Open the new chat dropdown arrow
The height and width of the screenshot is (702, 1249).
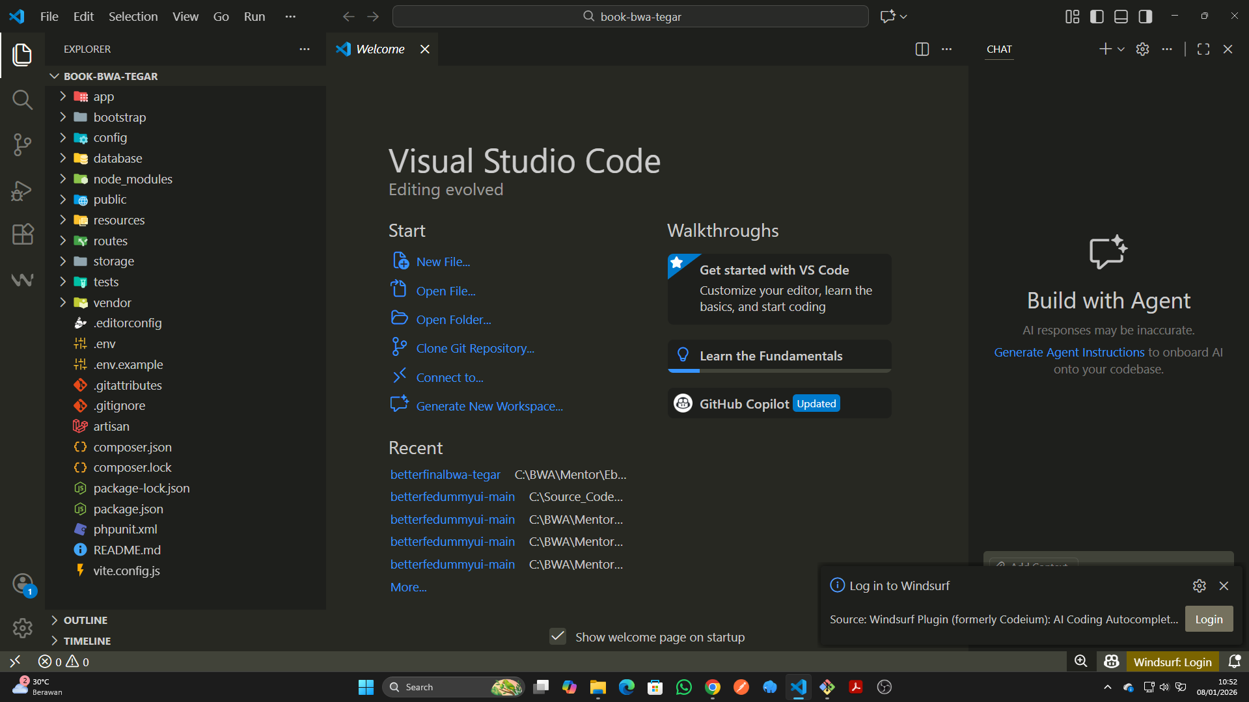point(1121,49)
